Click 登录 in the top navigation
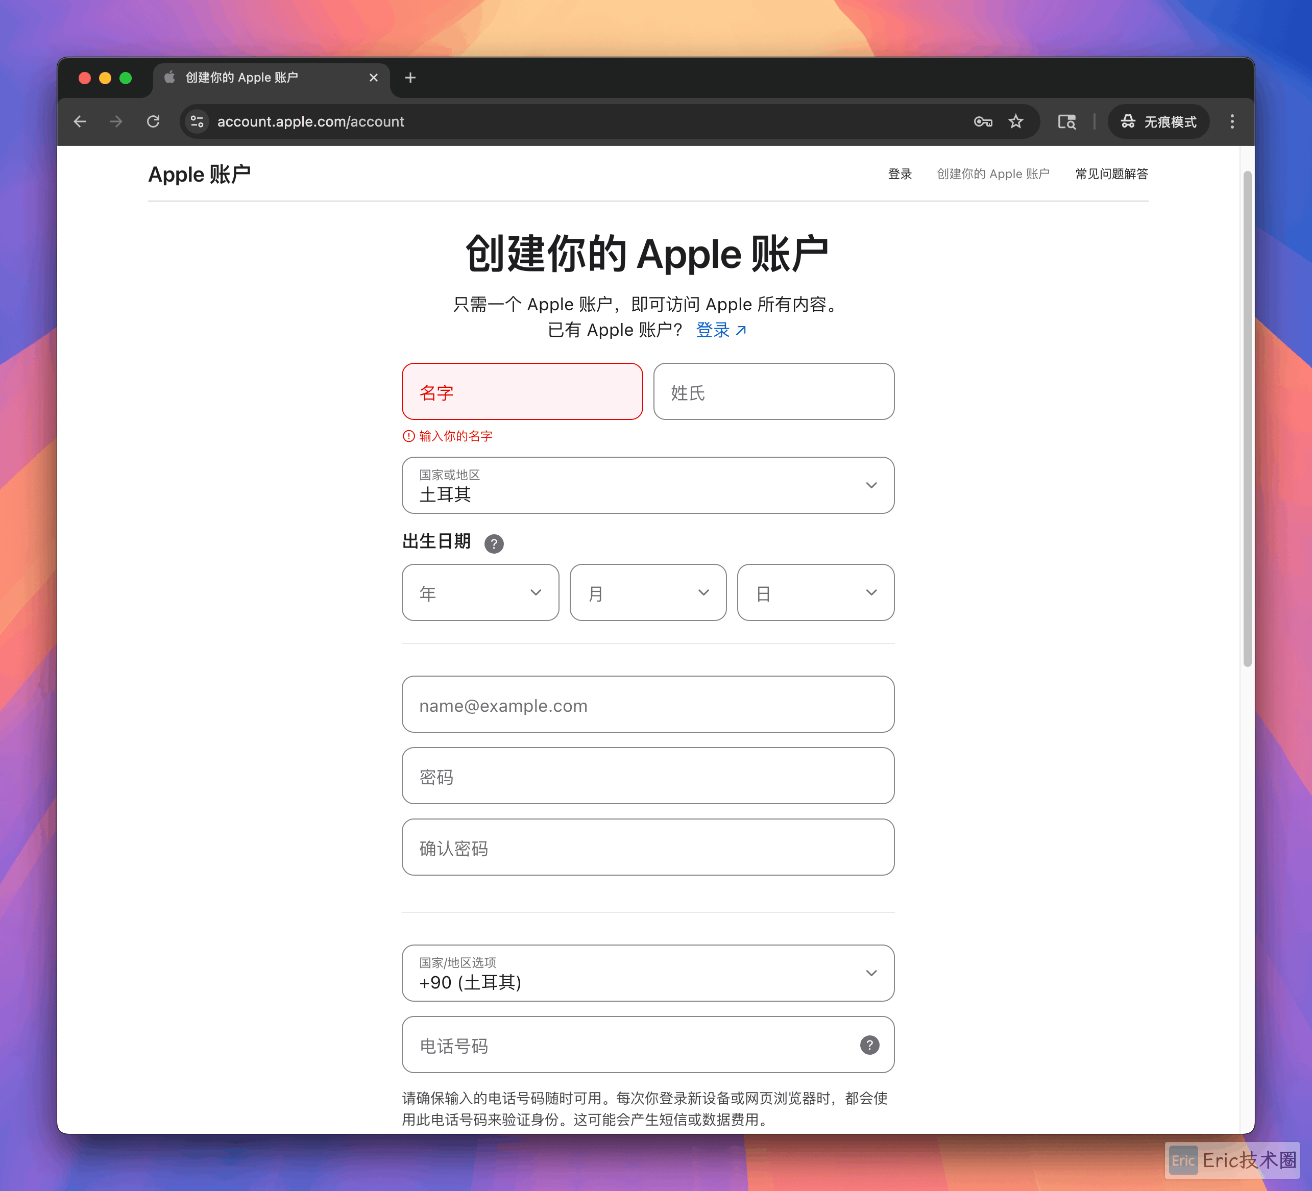The width and height of the screenshot is (1312, 1191). (x=900, y=173)
